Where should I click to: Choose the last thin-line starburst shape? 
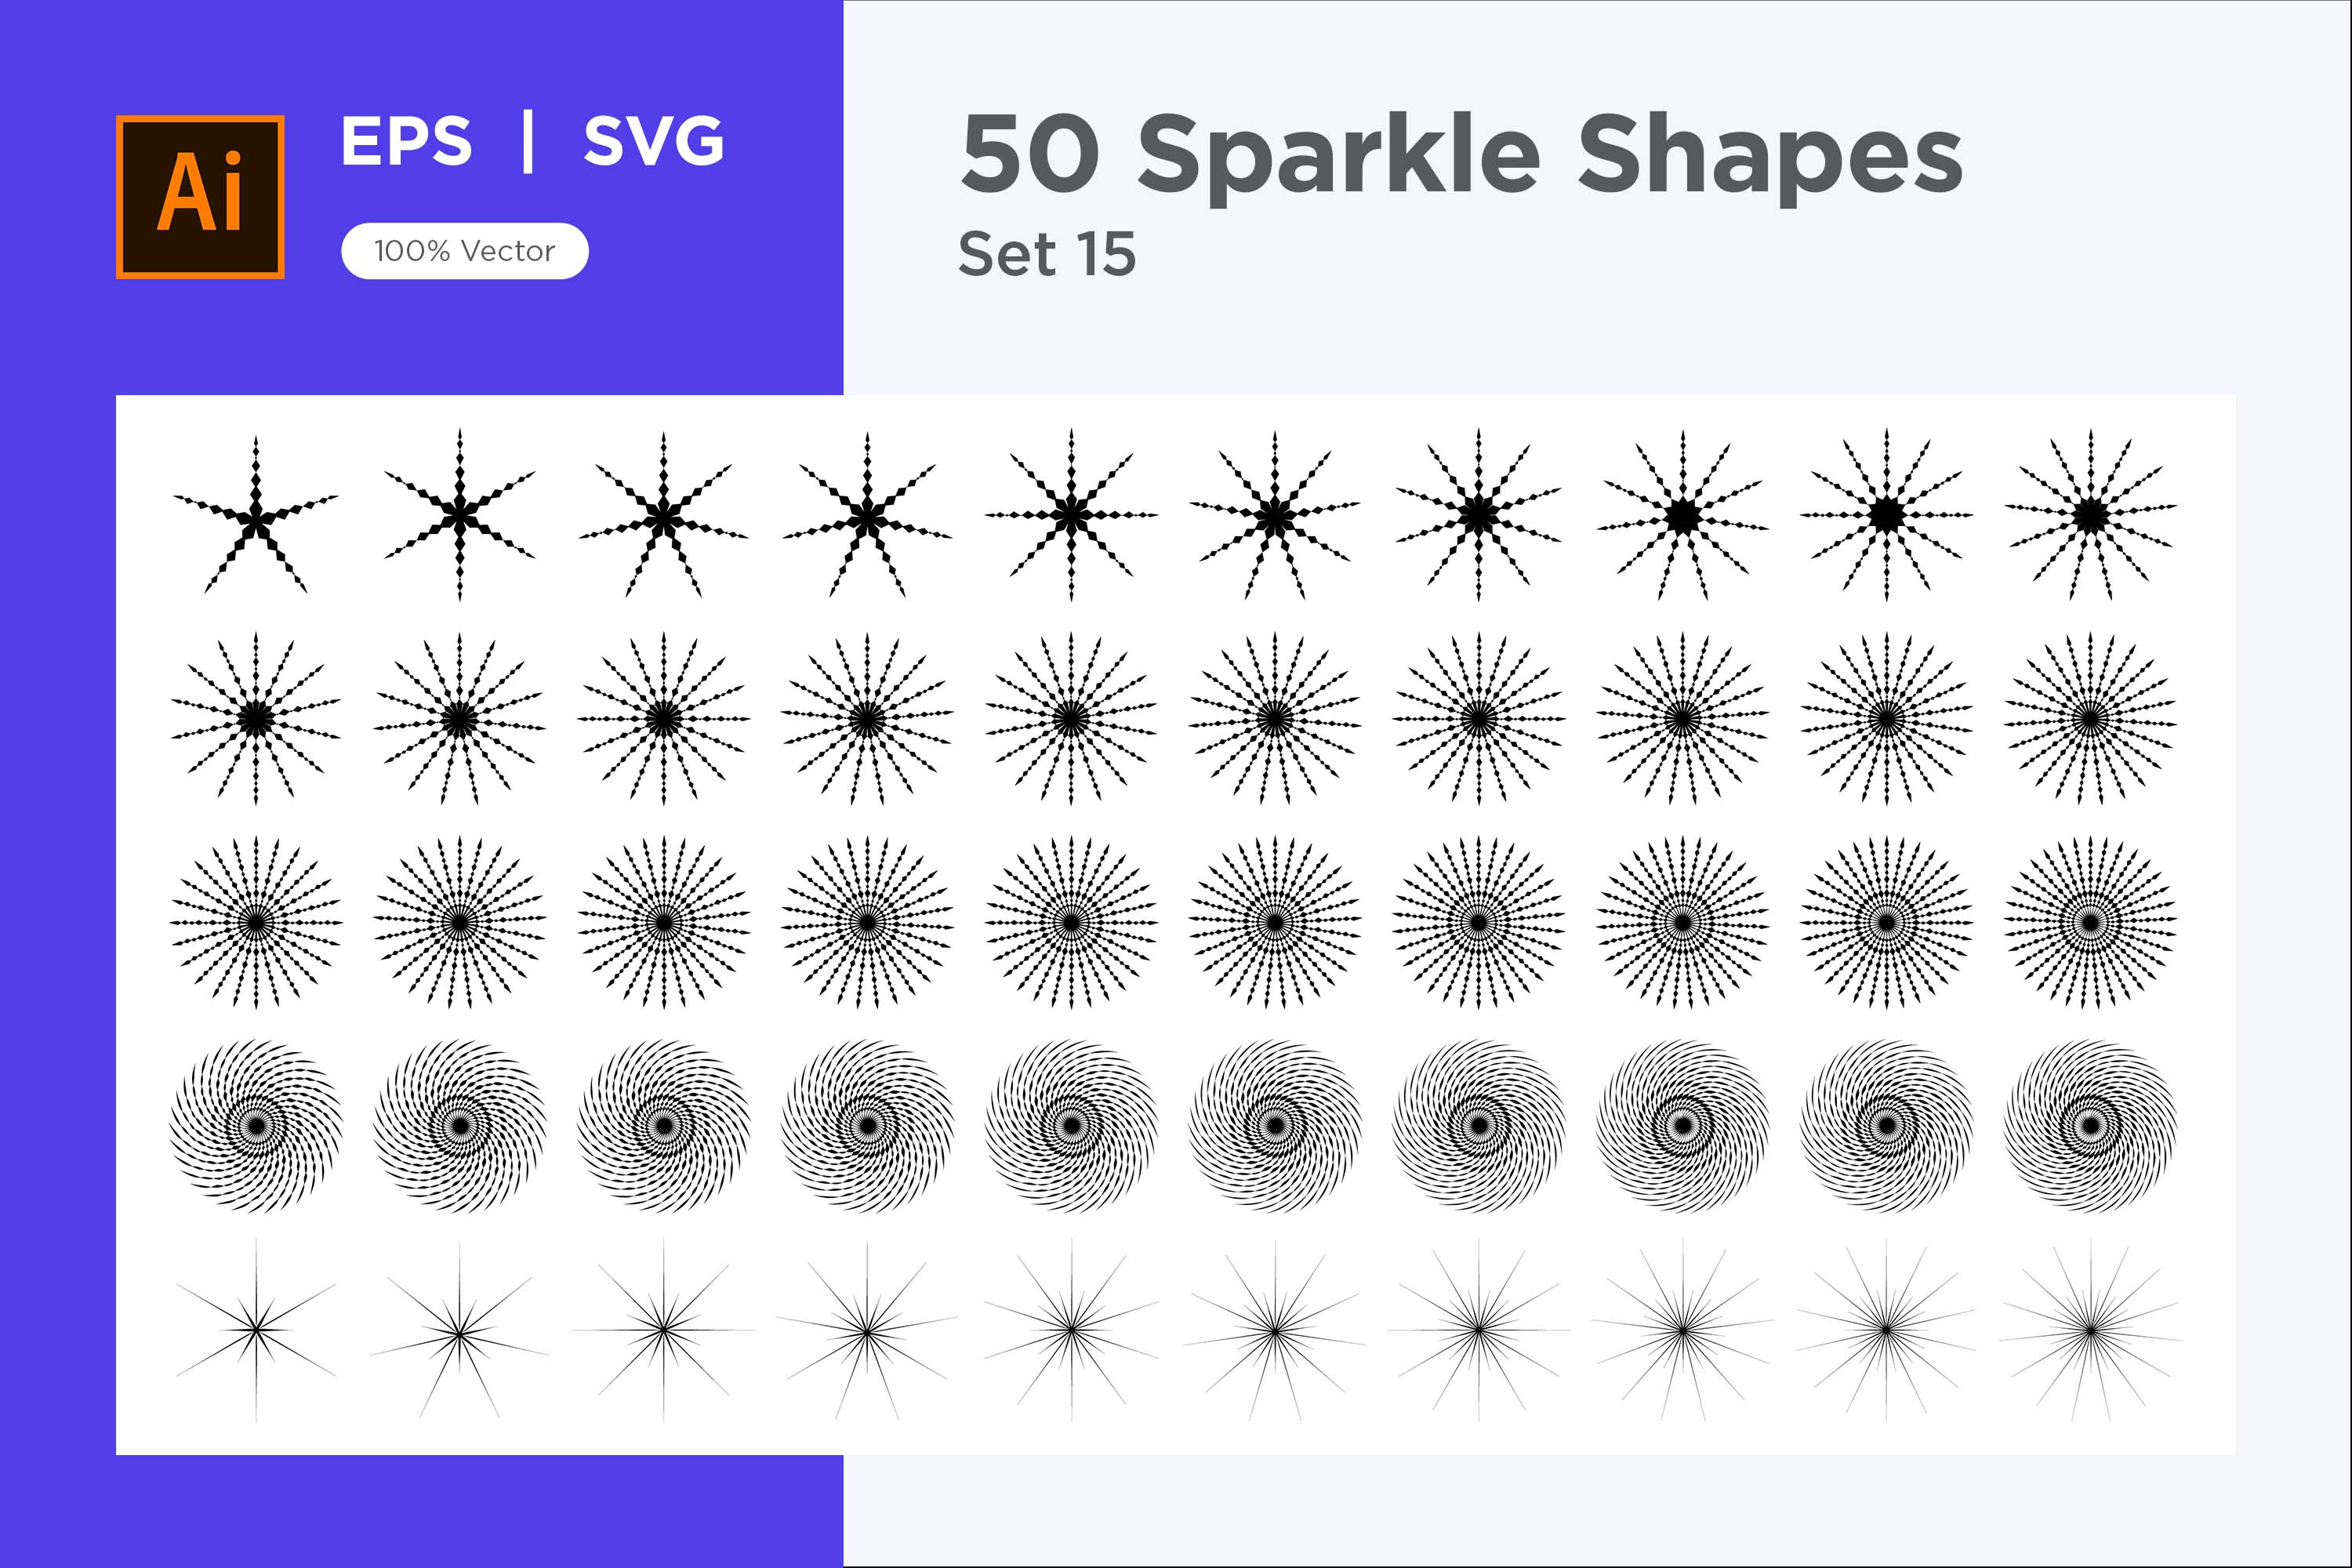(x=2091, y=1330)
